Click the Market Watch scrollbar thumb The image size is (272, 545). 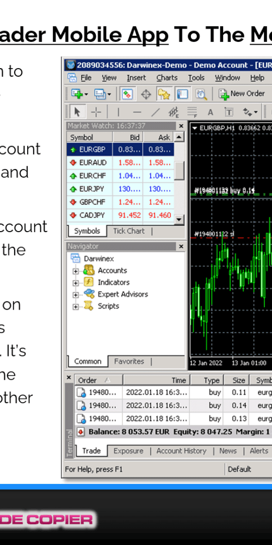tap(179, 170)
